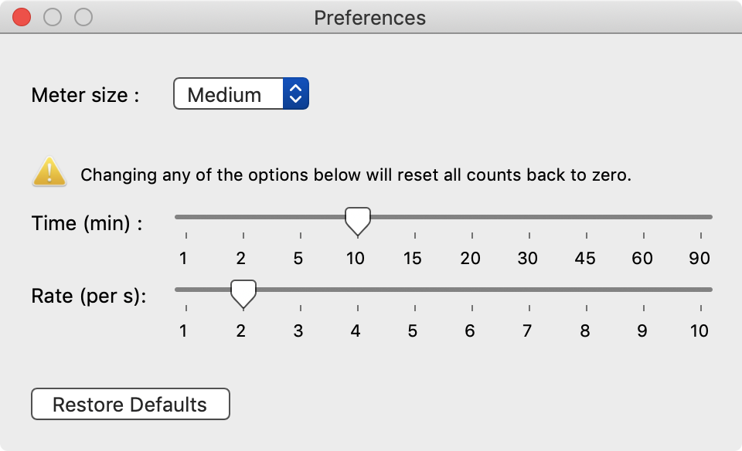
Task: Click the yellow warning triangle icon
Action: (x=49, y=172)
